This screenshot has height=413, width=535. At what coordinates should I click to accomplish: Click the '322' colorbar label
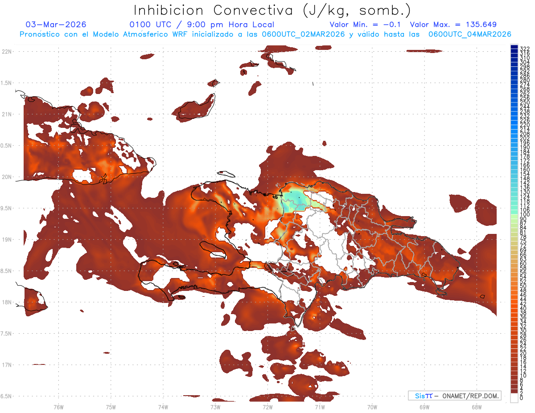(524, 49)
